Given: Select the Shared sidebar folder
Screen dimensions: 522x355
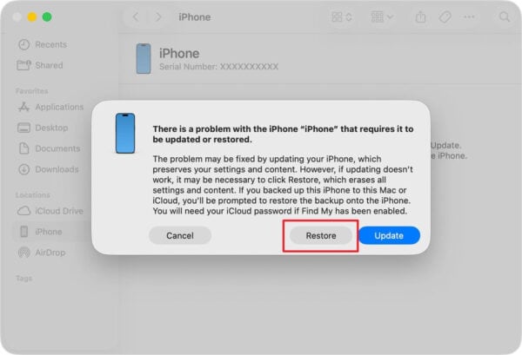Looking at the screenshot, I should click(x=40, y=65).
